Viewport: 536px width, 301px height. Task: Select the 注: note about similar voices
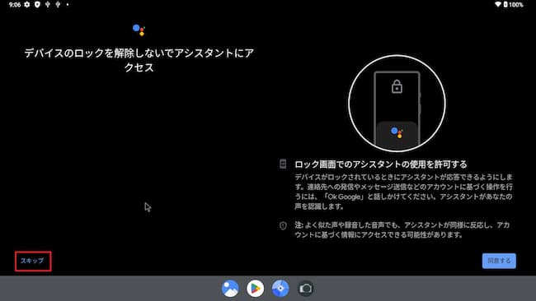pos(402,229)
